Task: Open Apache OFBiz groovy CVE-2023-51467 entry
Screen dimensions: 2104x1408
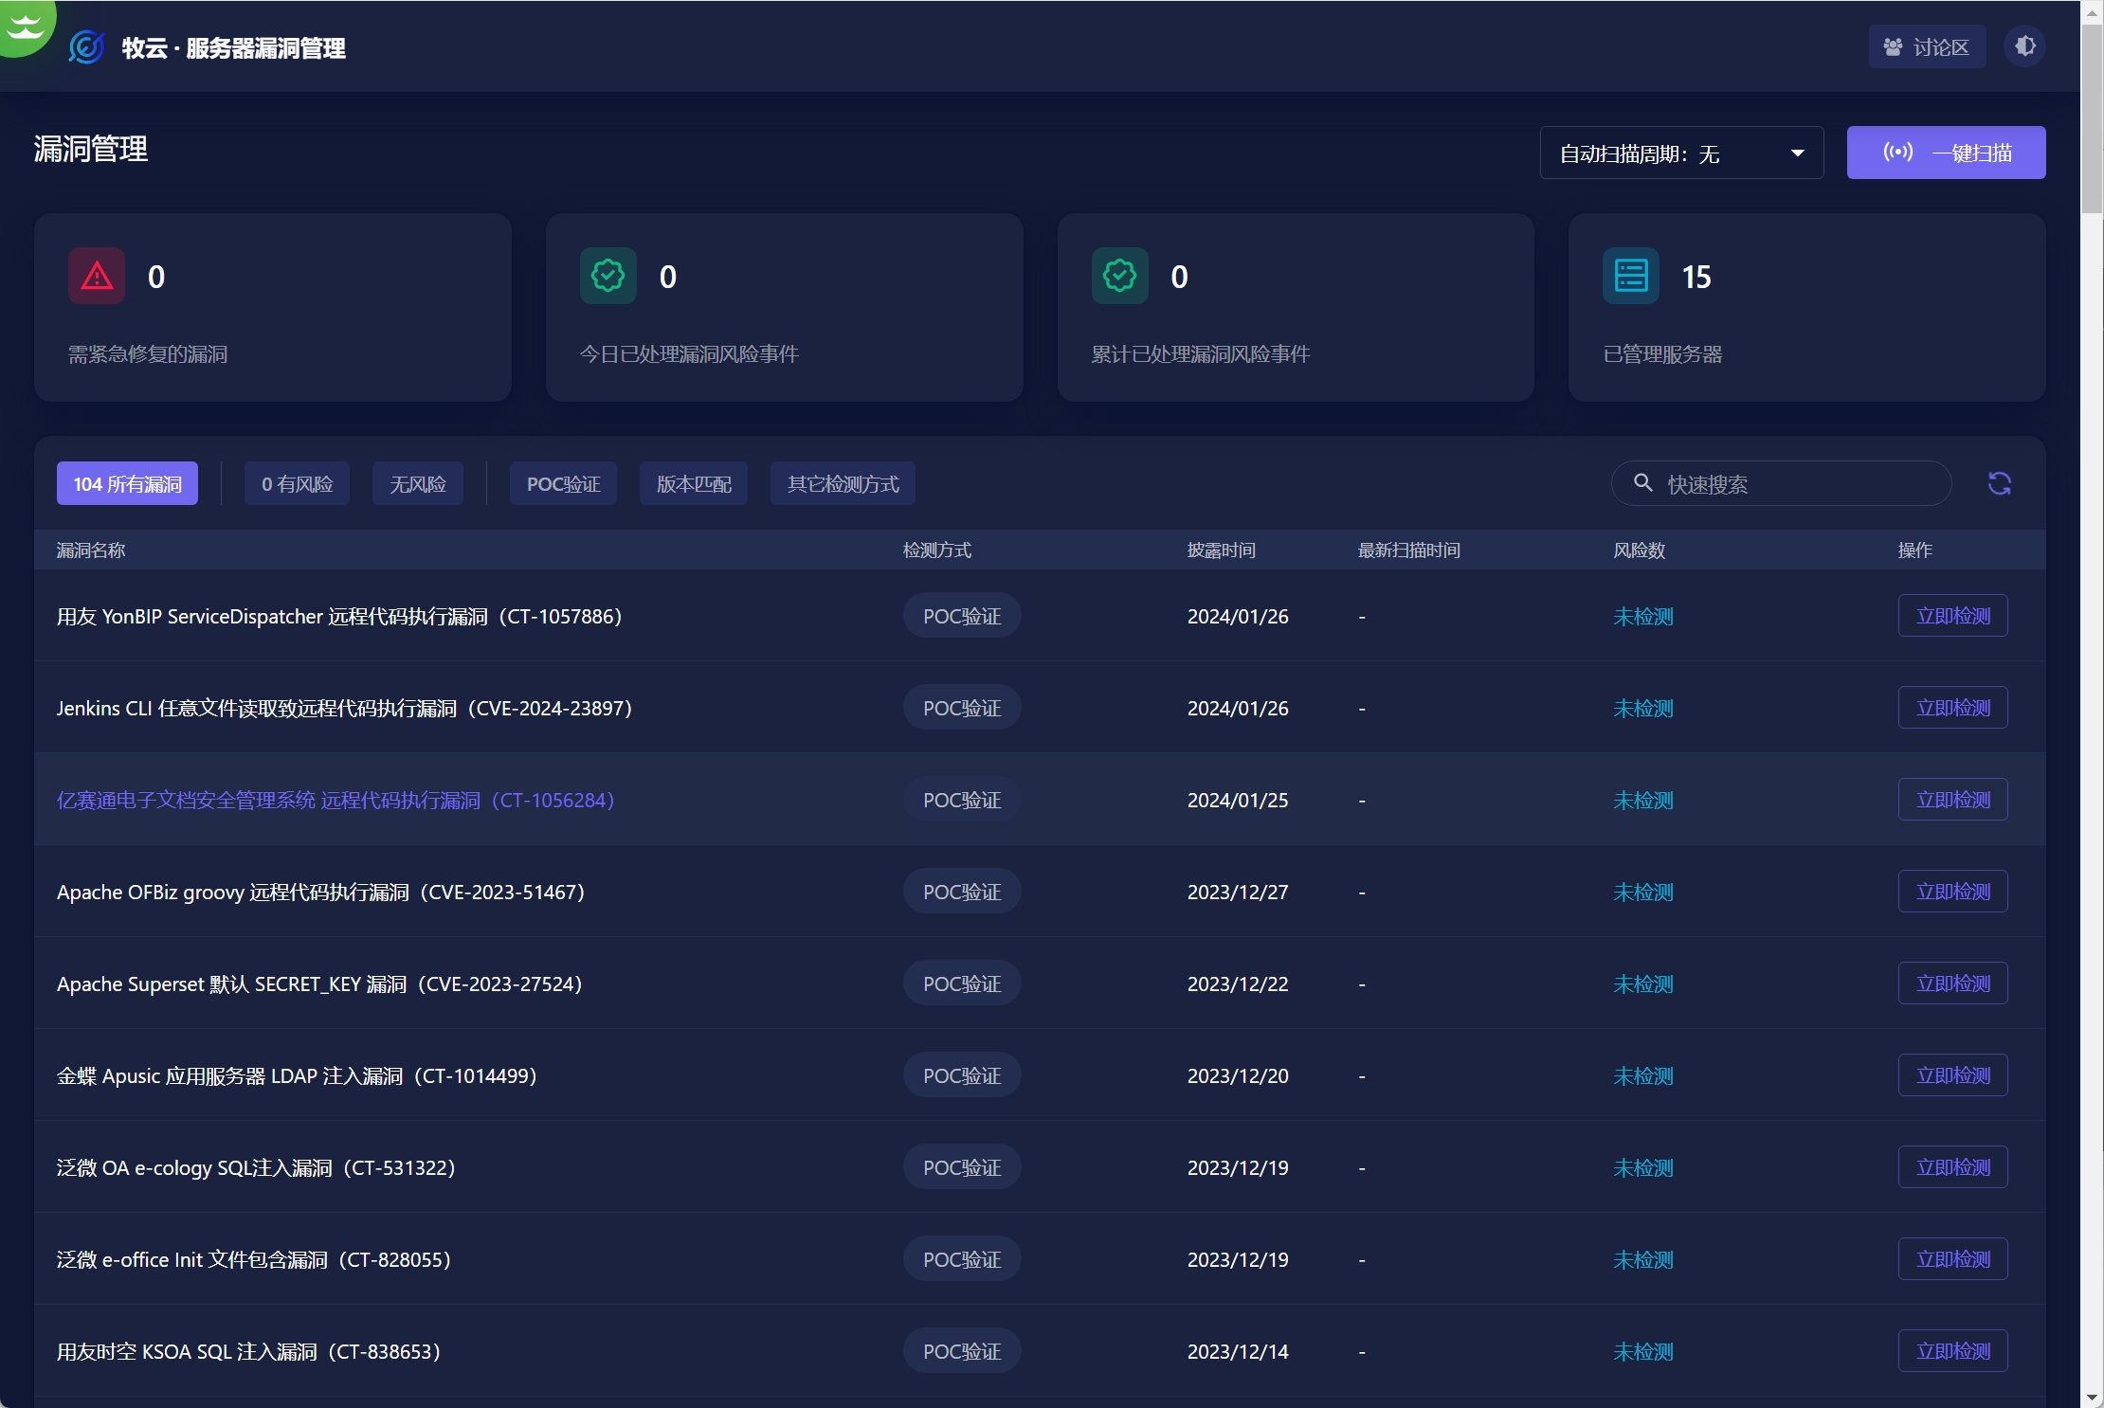Action: tap(320, 893)
